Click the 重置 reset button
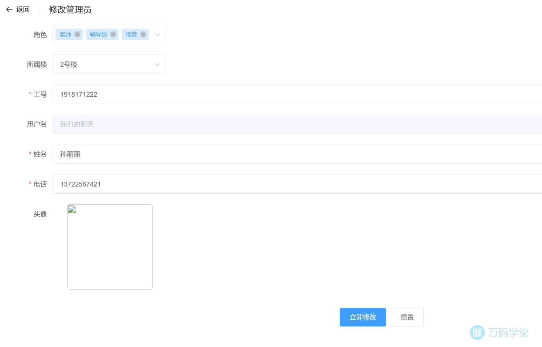 pos(407,317)
